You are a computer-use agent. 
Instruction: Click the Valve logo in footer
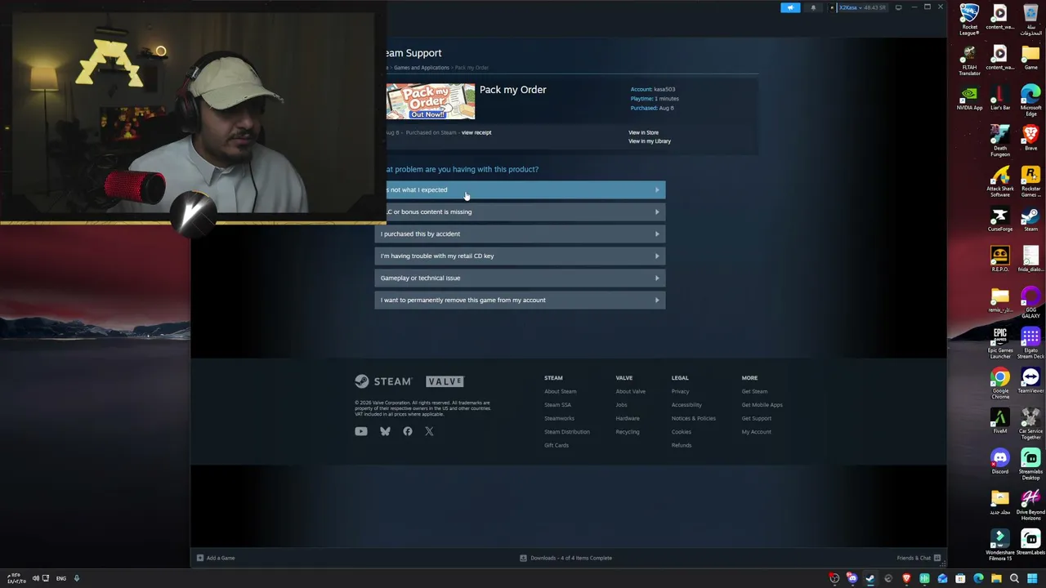tap(445, 381)
